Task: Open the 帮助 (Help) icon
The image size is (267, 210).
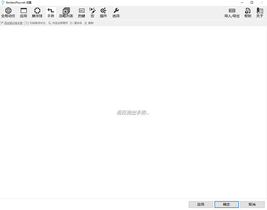Action: click(x=248, y=12)
